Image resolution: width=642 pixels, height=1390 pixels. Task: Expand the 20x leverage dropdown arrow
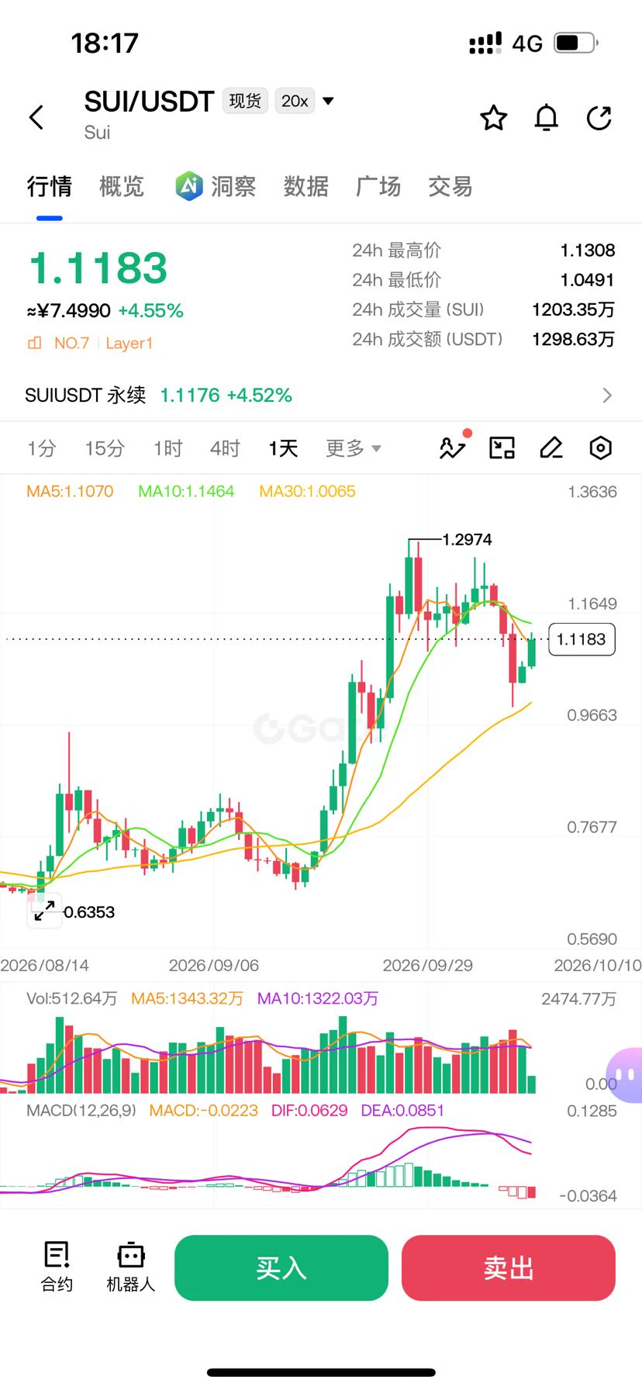tap(328, 101)
